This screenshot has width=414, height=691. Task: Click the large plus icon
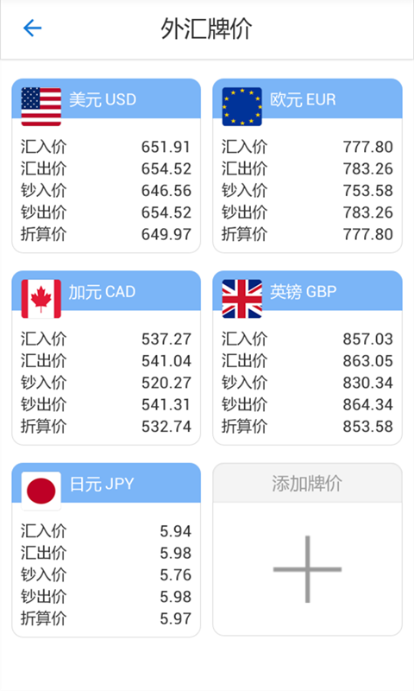pyautogui.click(x=307, y=569)
